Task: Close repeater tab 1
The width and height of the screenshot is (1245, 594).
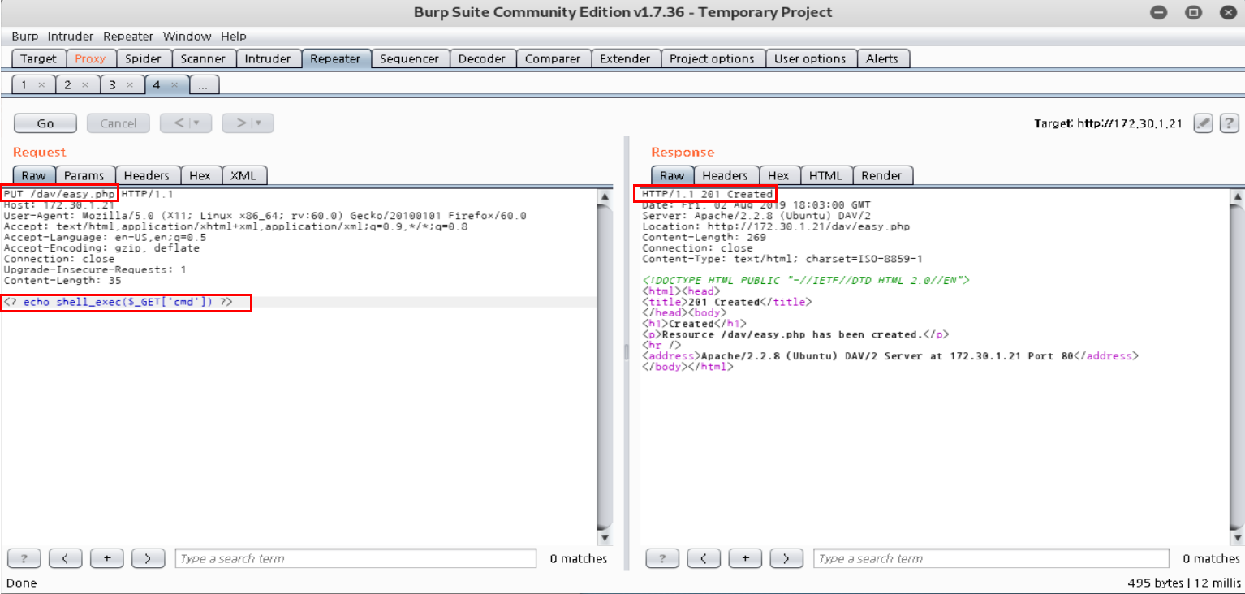Action: point(41,85)
